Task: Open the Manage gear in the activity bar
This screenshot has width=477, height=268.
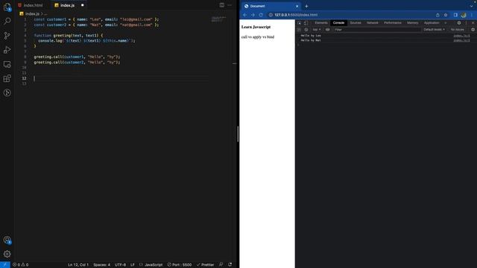Action: 7,254
